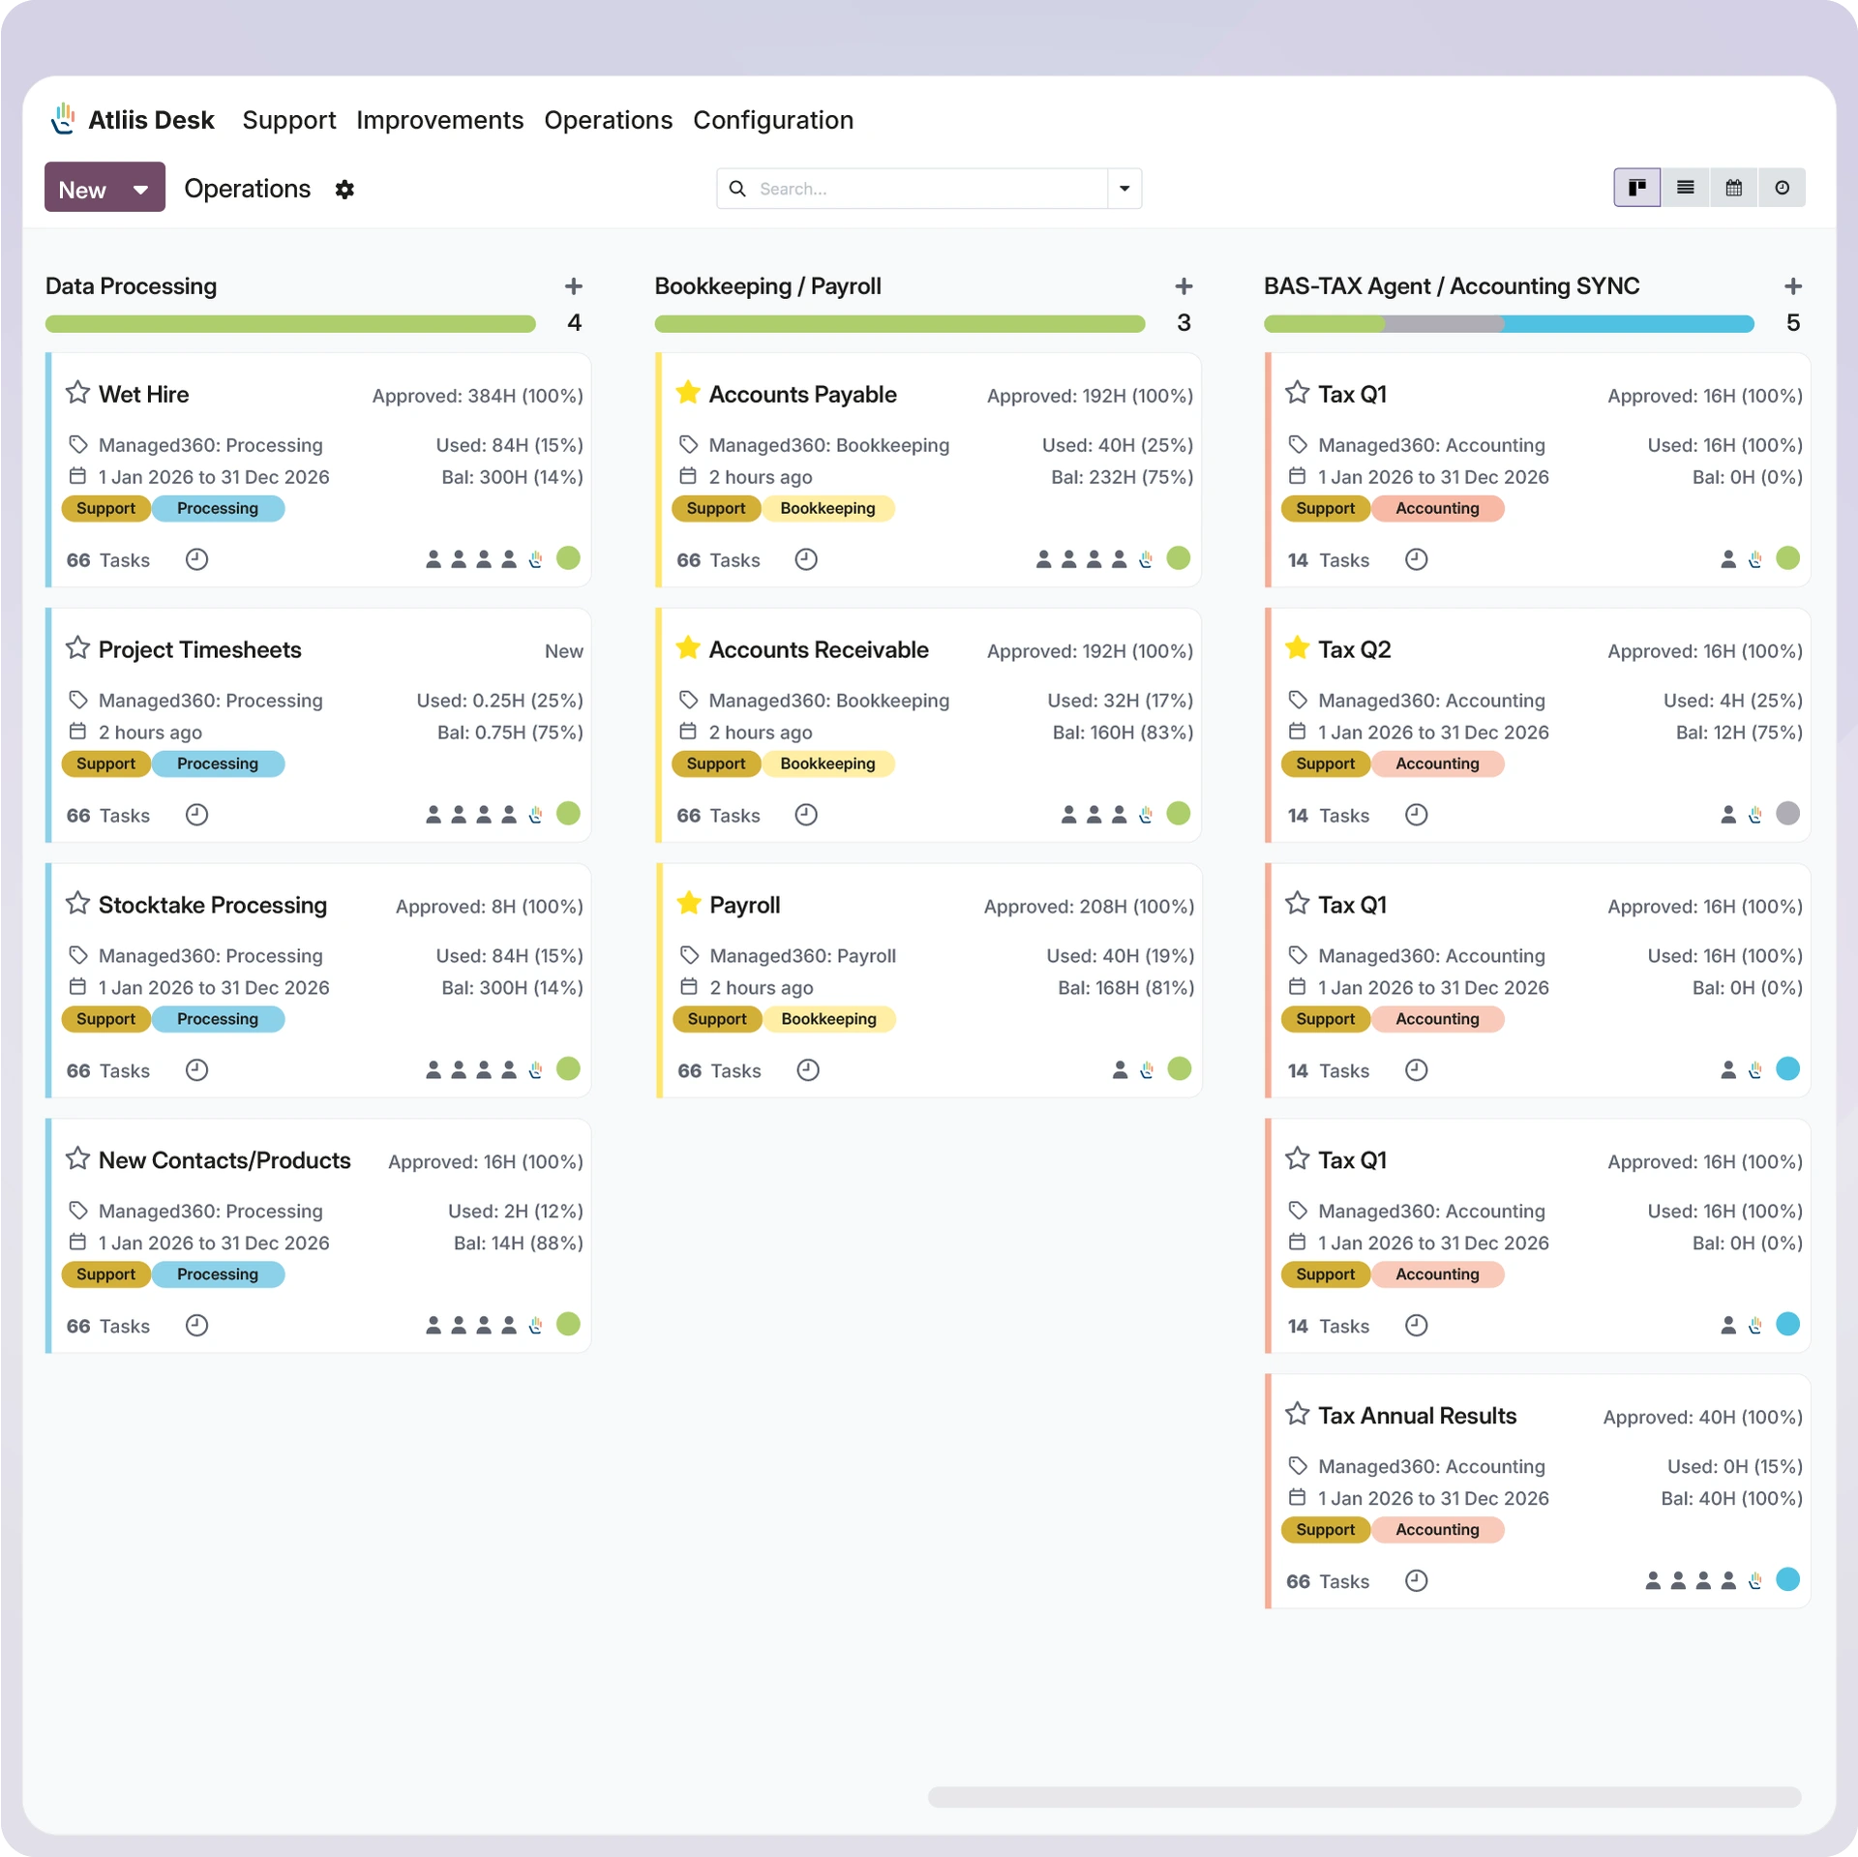Star the Wet Hire project
This screenshot has height=1857, width=1858.
(77, 393)
